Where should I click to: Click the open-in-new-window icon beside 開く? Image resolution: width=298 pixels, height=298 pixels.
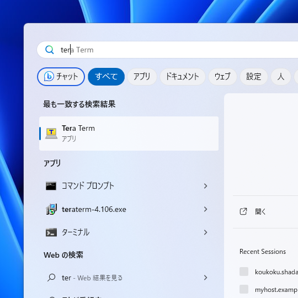point(243,211)
